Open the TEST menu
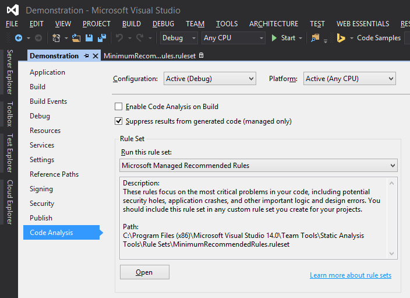 click(317, 24)
